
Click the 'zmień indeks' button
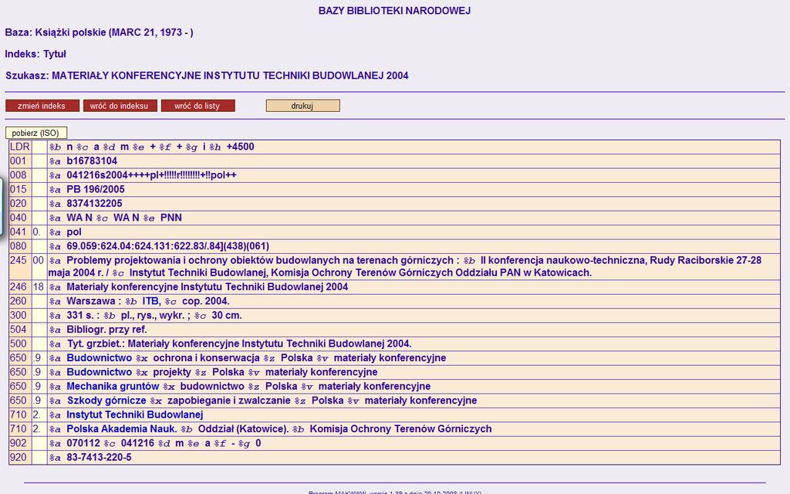coord(42,106)
